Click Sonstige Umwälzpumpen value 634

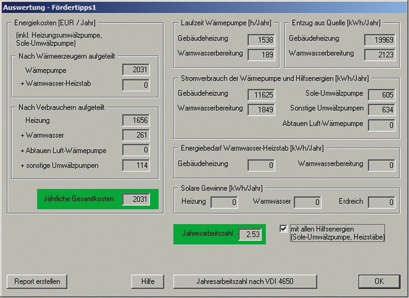tap(381, 110)
